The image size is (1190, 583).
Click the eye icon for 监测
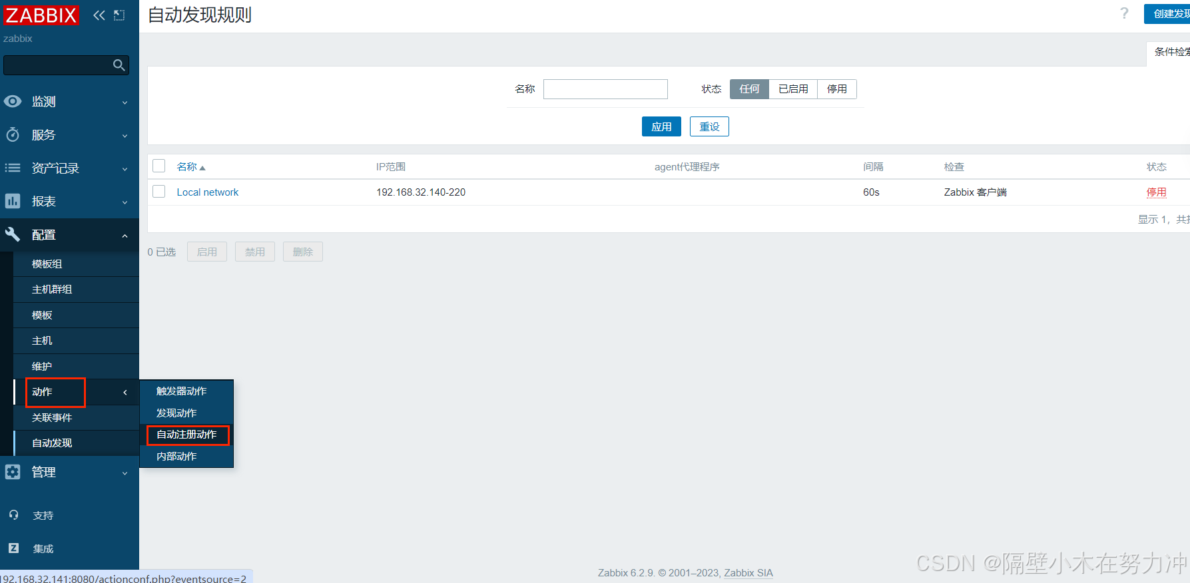[x=13, y=101]
